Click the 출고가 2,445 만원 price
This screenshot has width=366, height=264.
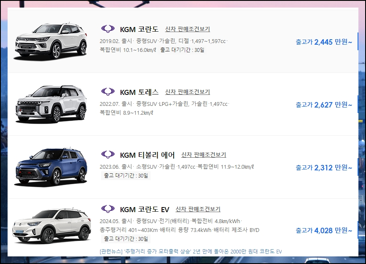coord(324,42)
